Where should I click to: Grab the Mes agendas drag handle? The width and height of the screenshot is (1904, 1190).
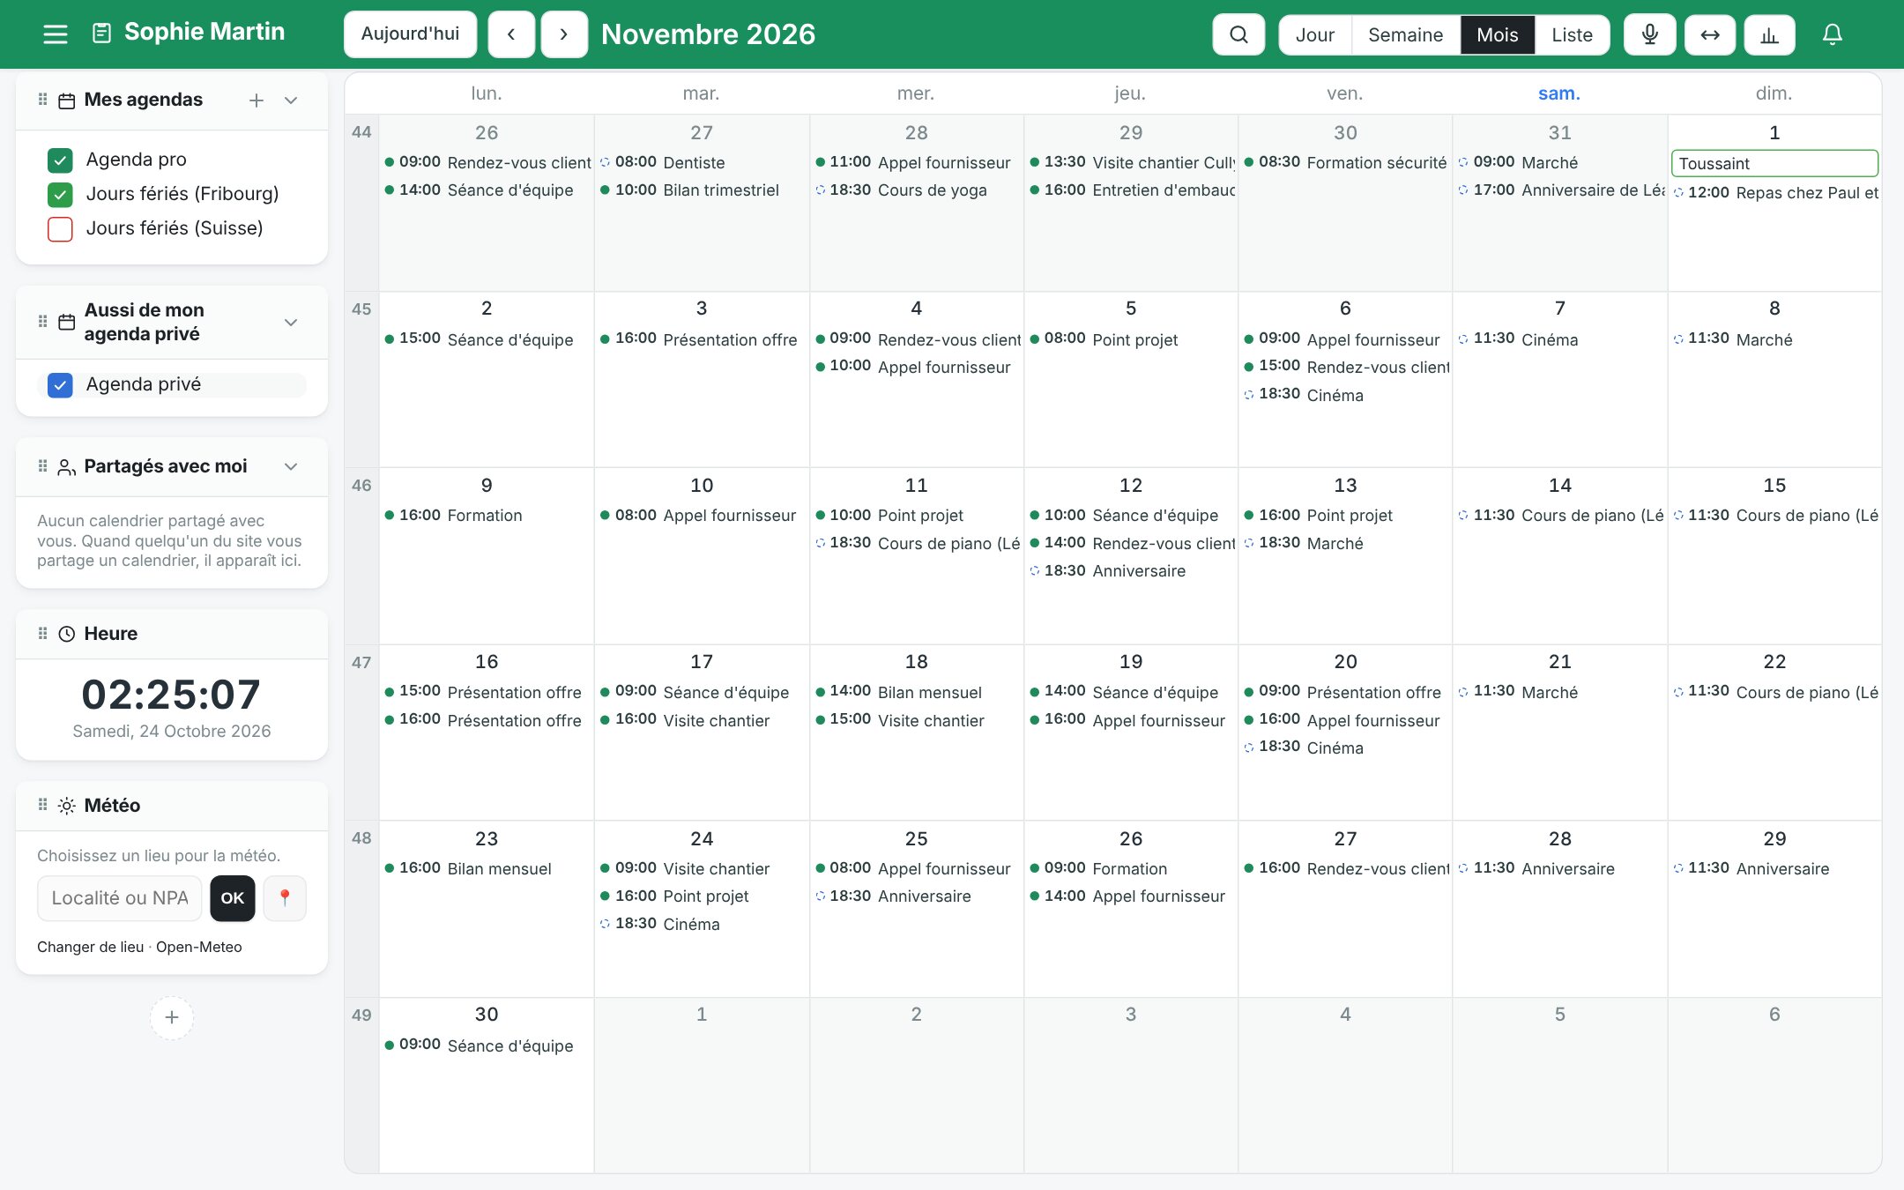coord(42,100)
